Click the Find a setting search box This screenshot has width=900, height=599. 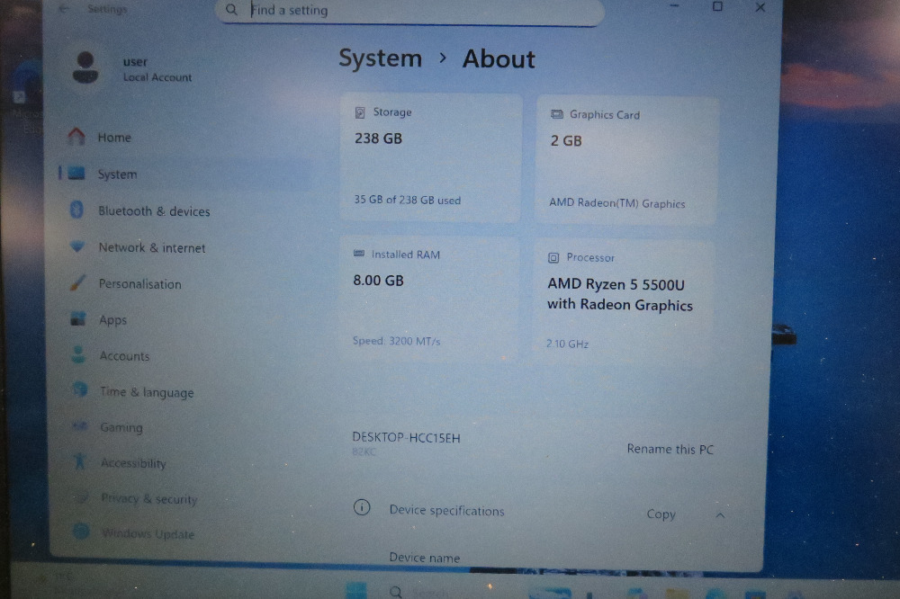click(409, 11)
